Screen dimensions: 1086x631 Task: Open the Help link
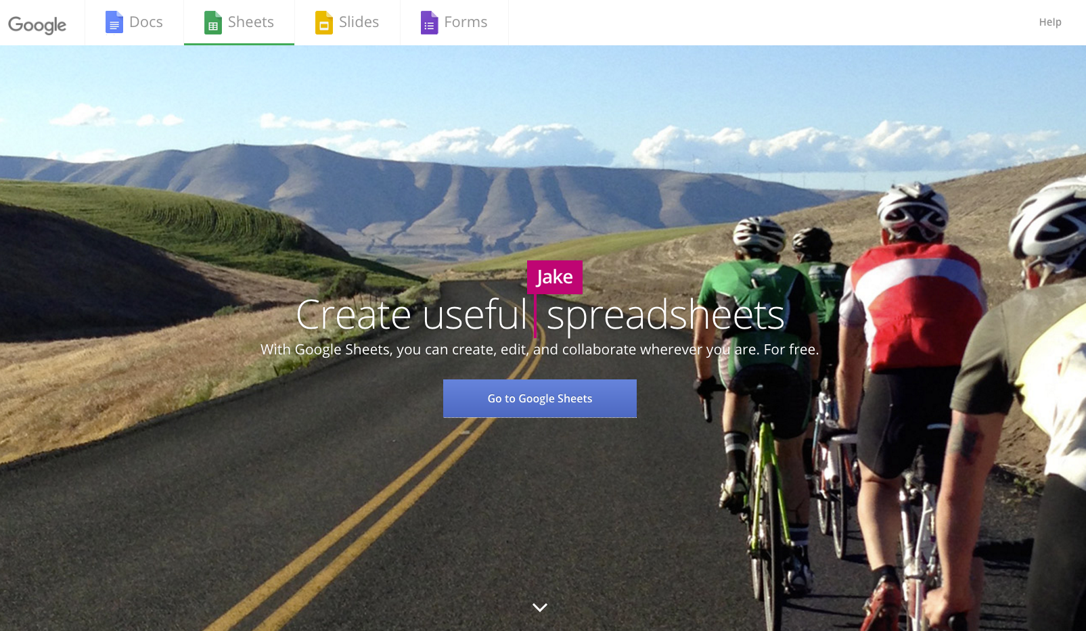[x=1050, y=22]
